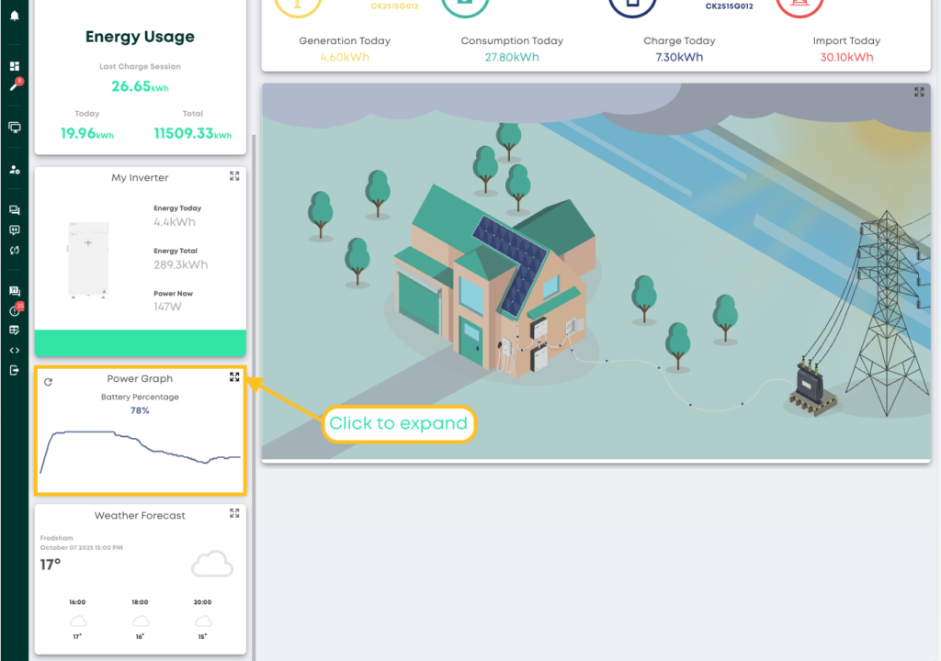This screenshot has height=661, width=941.
Task: Open the clock icon with 25 badge
Action: [x=14, y=310]
